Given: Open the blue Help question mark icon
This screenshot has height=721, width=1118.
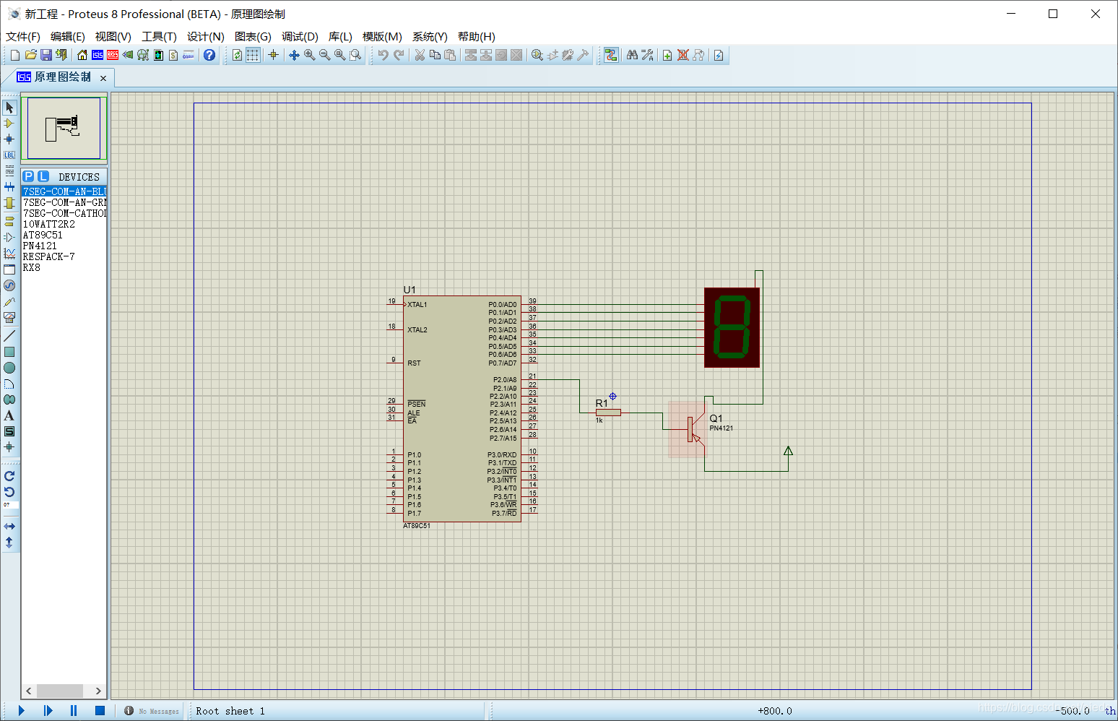Looking at the screenshot, I should (209, 55).
